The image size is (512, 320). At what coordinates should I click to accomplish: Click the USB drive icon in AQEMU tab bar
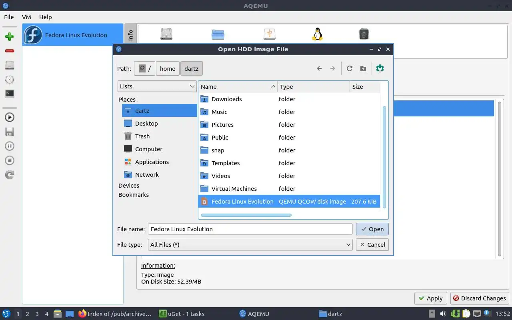270,34
